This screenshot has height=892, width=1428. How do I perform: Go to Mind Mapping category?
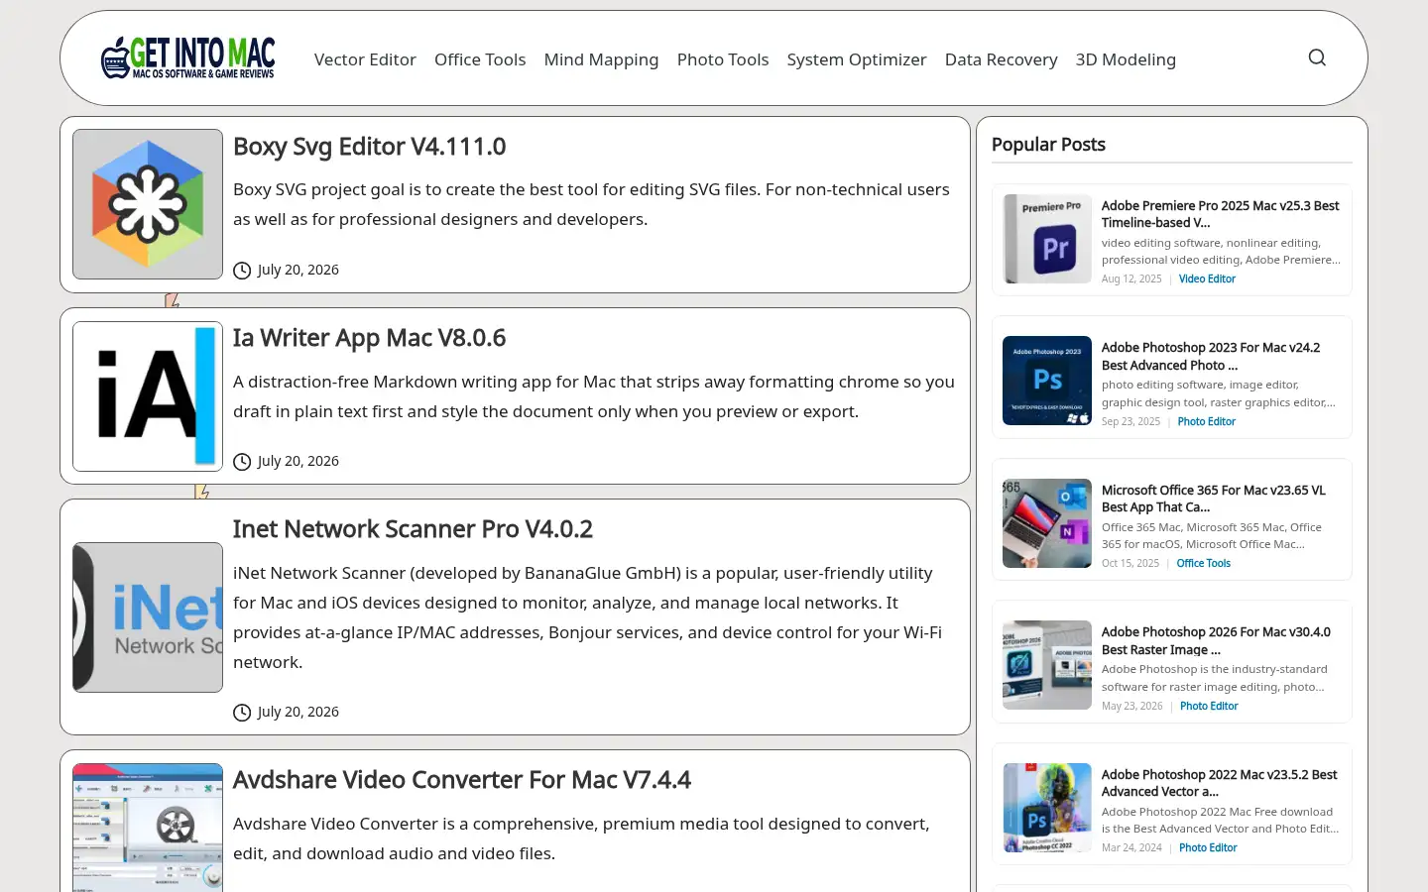[x=601, y=59]
